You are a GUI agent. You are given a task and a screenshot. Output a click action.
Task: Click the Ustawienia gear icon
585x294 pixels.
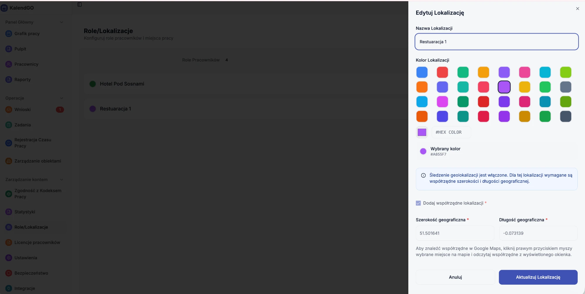9,258
